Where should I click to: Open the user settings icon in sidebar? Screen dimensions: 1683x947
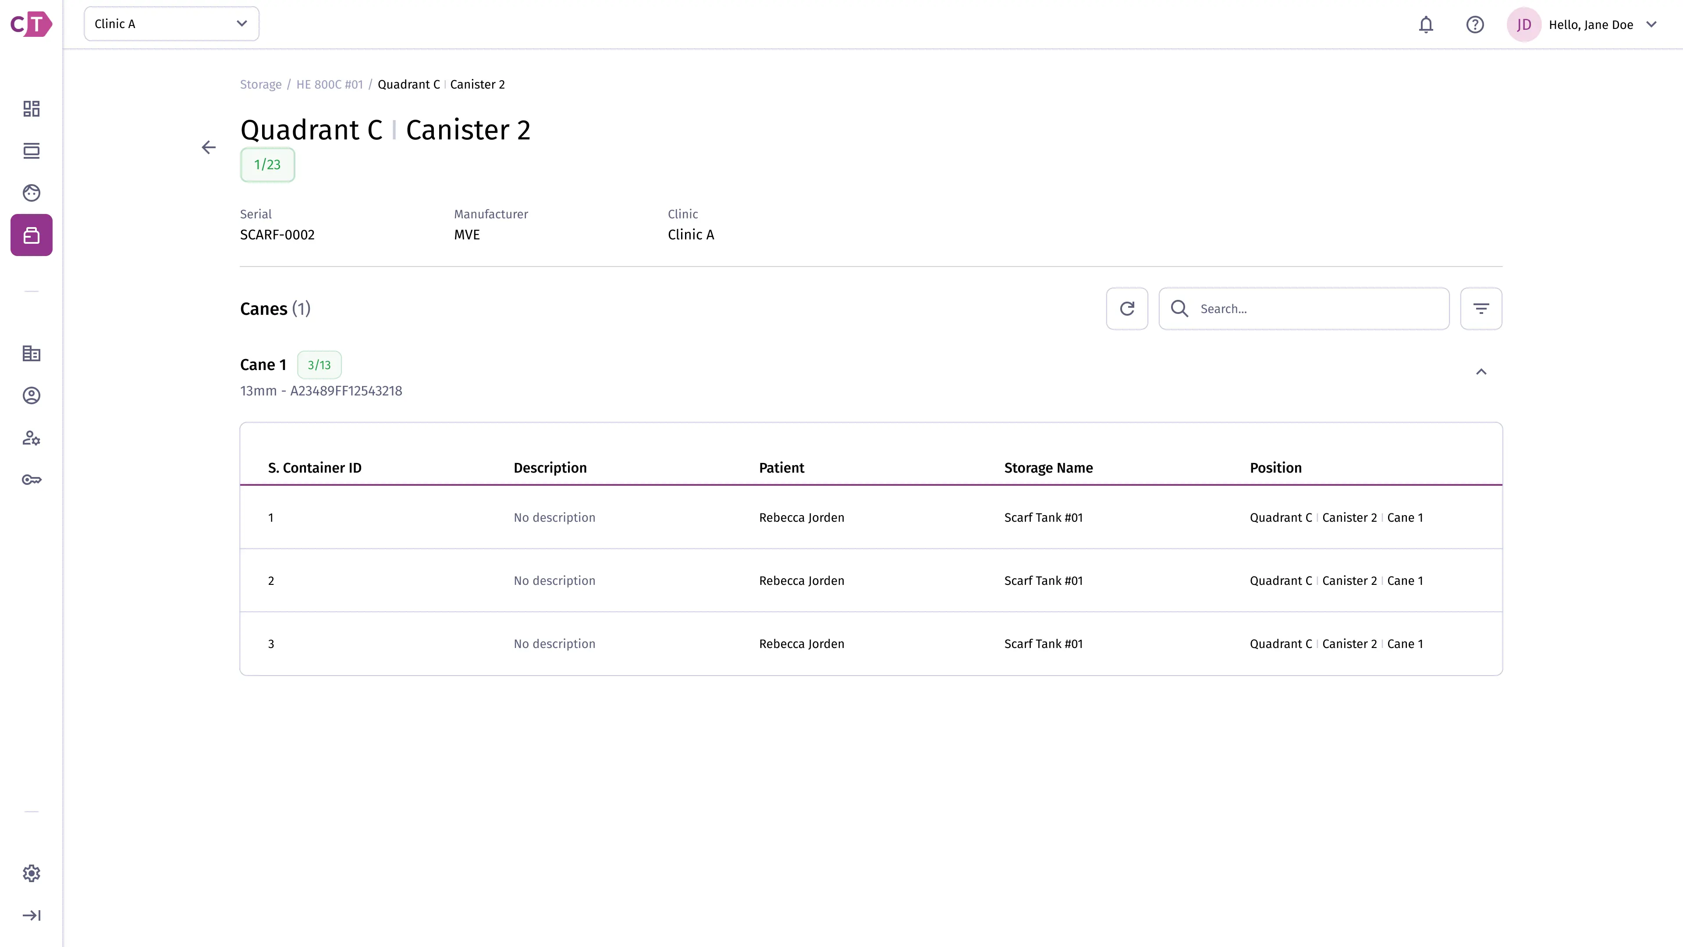[x=32, y=438]
